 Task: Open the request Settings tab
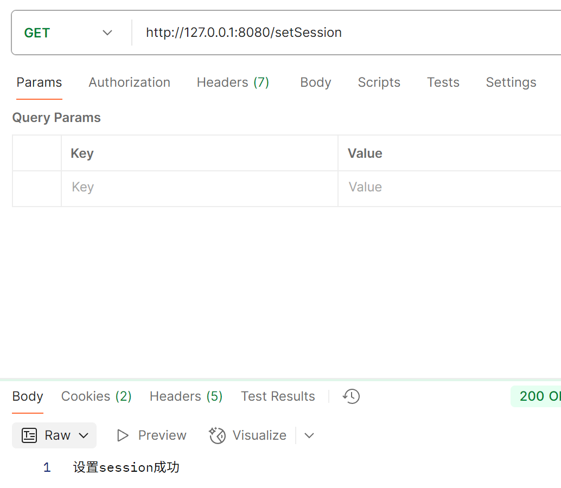click(x=511, y=82)
